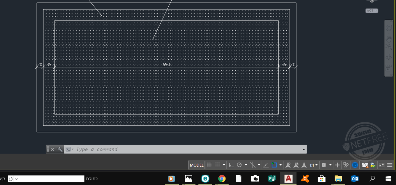This screenshot has height=185, width=396.
Task: Toggle snap mode dotted-grid icon
Action: click(x=218, y=165)
